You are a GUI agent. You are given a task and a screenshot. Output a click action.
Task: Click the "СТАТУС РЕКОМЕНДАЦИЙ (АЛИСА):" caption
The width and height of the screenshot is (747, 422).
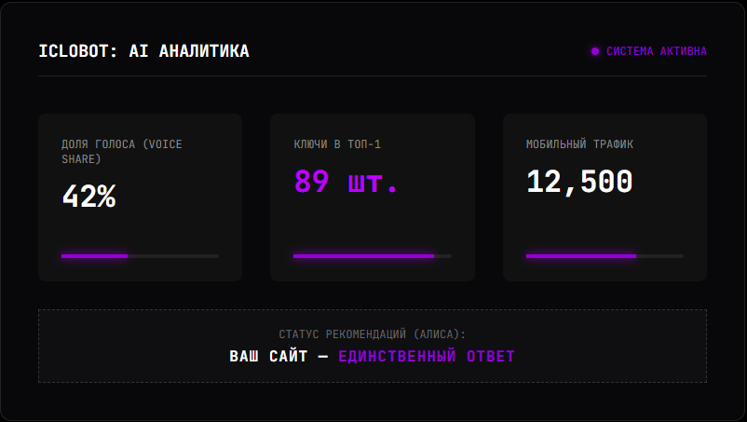[373, 334]
